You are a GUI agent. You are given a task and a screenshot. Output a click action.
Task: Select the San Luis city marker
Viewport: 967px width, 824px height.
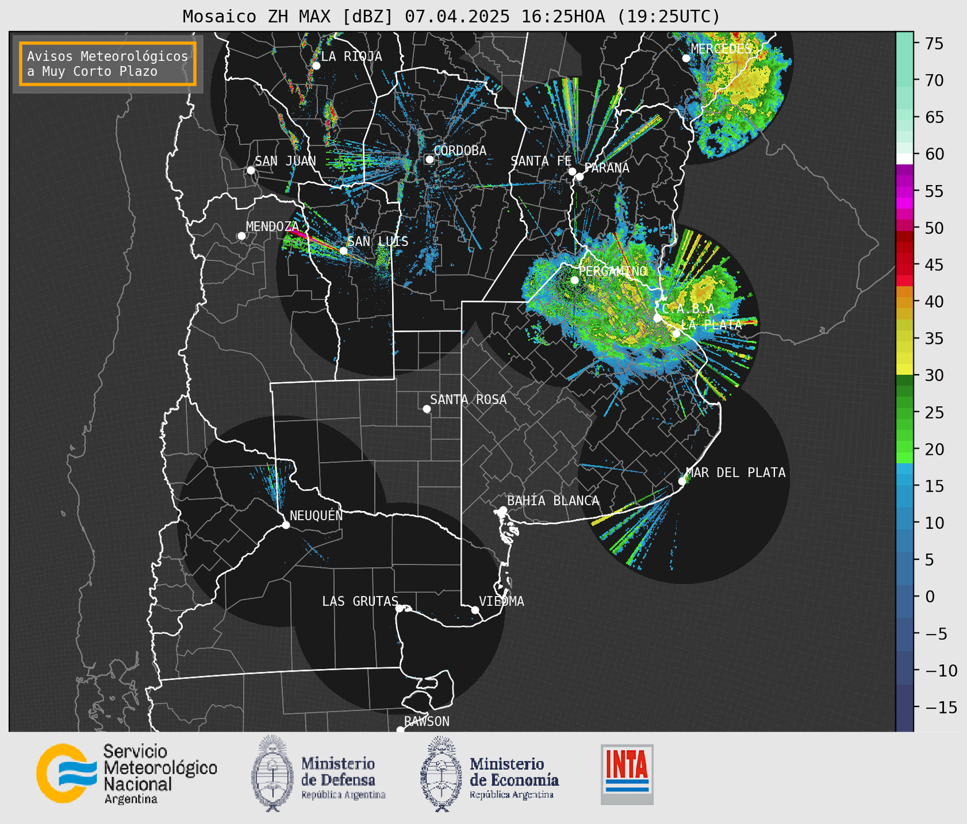[x=343, y=251]
